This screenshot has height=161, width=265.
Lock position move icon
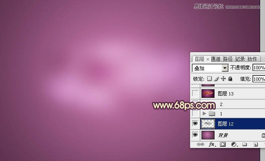click(223, 79)
